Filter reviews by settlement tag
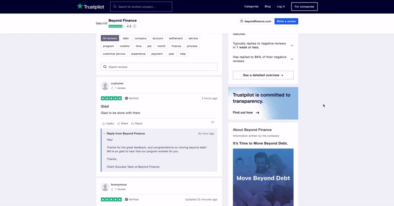The height and width of the screenshot is (206, 394). 176,38
